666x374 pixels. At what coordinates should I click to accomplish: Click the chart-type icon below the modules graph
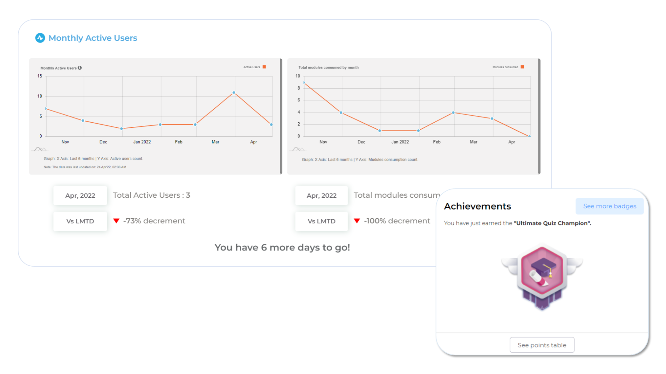click(298, 149)
